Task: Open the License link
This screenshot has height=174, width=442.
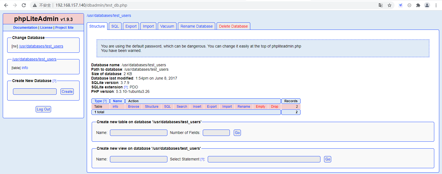Action: tap(46, 28)
